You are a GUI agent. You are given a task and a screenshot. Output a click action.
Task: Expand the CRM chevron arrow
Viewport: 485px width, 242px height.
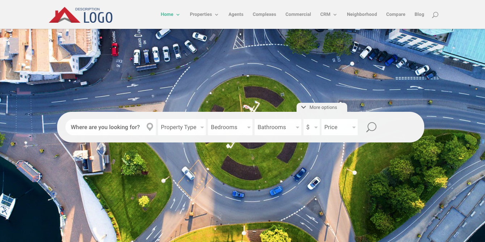pyautogui.click(x=335, y=15)
